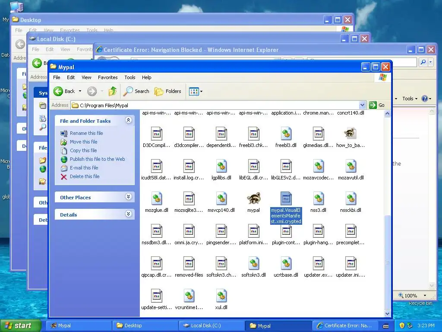Switch to Certificate Error taskbar button
Viewport: 442px width, 332px height.
point(344,326)
